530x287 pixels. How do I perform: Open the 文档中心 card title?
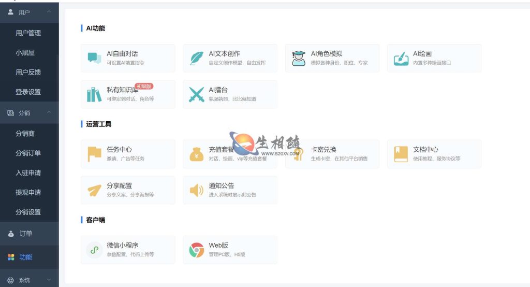[x=425, y=149]
